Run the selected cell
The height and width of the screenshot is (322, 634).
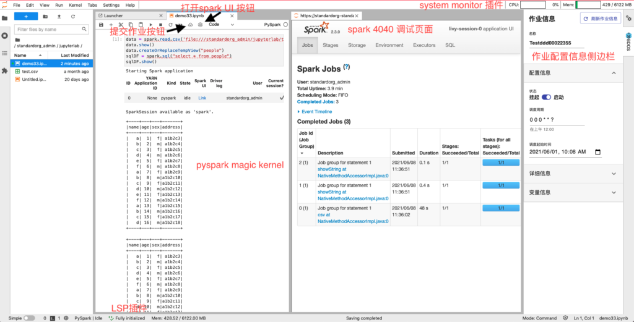click(151, 25)
